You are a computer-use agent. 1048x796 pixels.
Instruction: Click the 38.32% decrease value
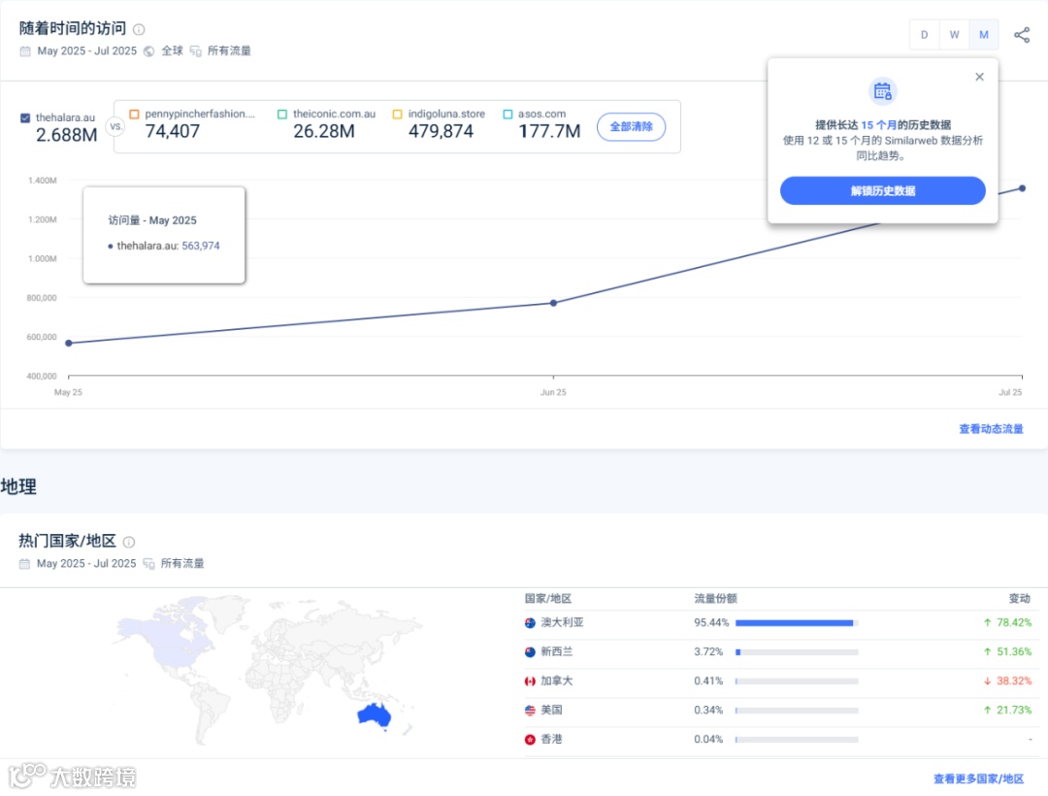coord(1014,681)
